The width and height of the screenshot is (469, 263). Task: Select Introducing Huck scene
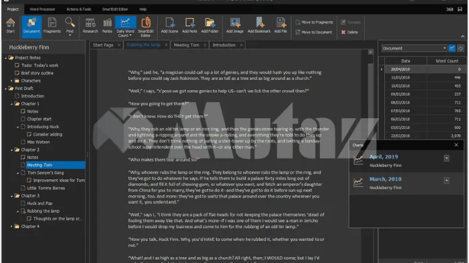[43, 127]
